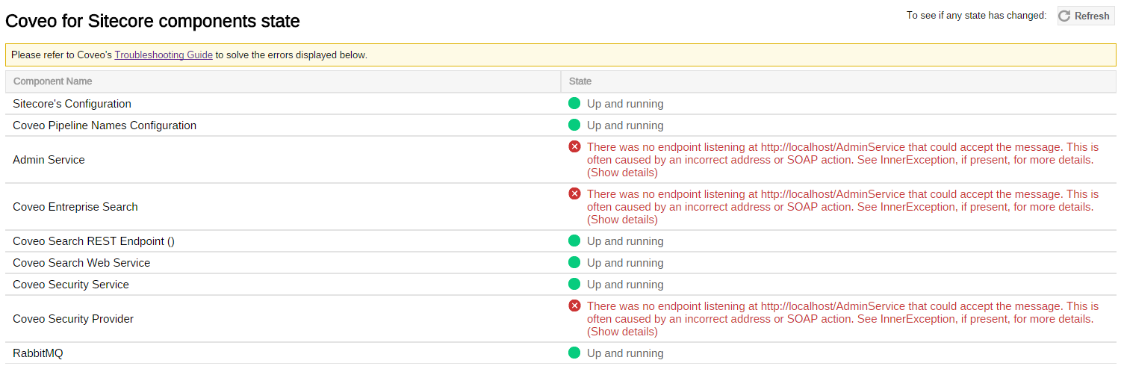1121x369 pixels.
Task: Open the Troubleshooting Guide link
Action: [x=164, y=55]
